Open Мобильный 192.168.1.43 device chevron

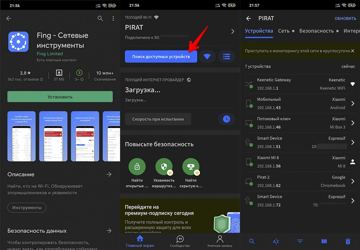[x=353, y=104]
